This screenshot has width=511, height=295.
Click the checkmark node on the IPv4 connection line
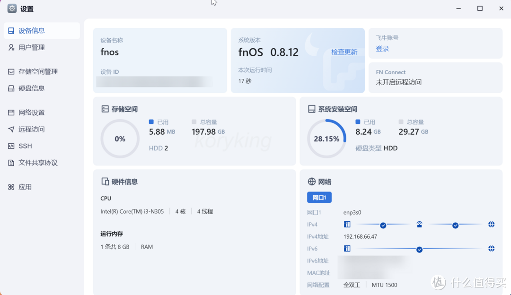coord(383,224)
